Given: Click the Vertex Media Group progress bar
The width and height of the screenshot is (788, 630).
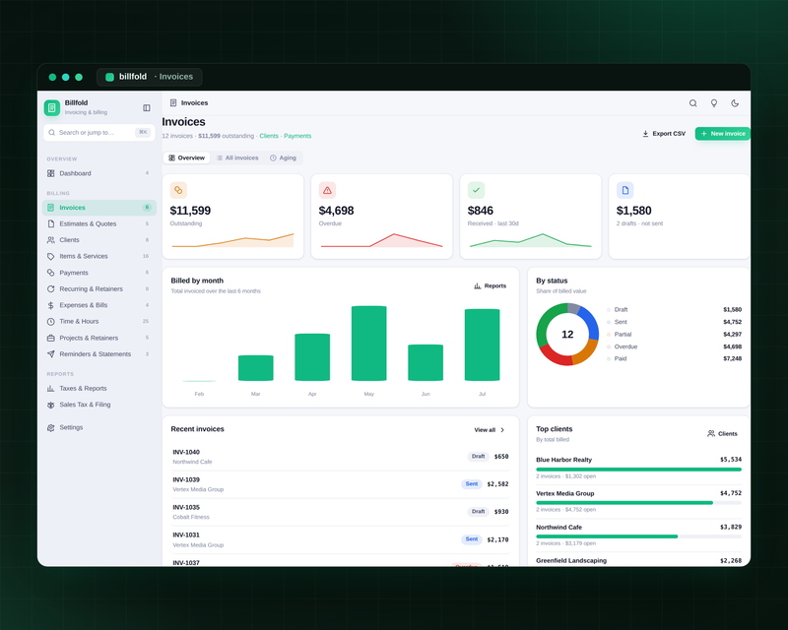Looking at the screenshot, I should point(638,503).
